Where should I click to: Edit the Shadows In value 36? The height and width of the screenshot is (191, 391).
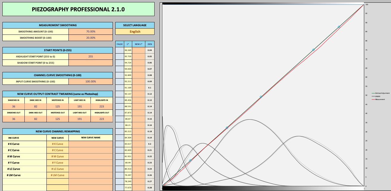[14, 107]
